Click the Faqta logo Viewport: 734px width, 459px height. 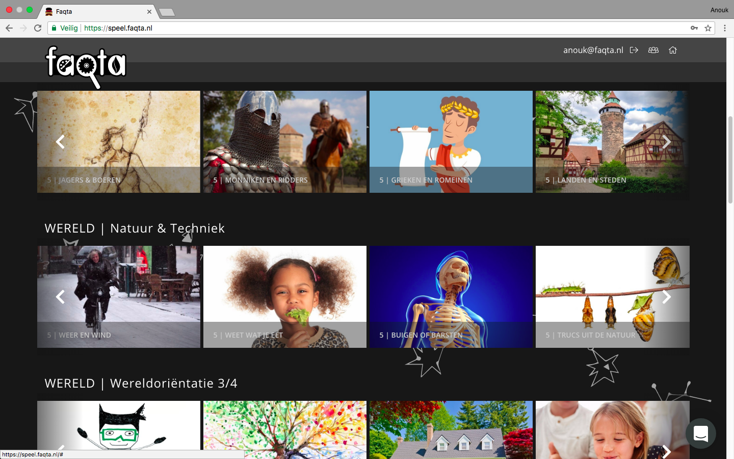pyautogui.click(x=86, y=66)
